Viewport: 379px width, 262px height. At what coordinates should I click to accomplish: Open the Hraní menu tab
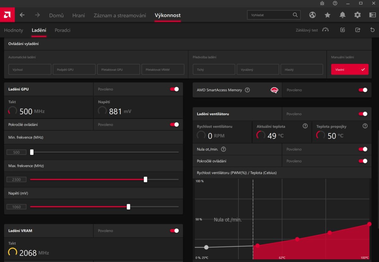[79, 15]
